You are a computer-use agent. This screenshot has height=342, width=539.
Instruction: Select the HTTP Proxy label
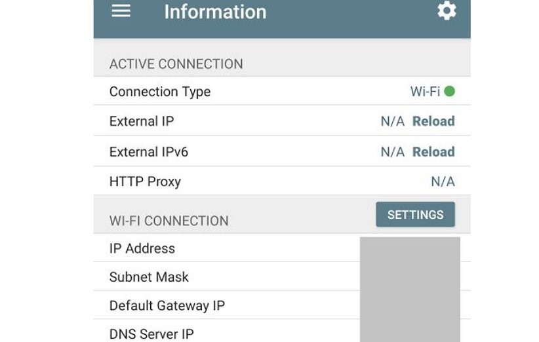pos(145,181)
